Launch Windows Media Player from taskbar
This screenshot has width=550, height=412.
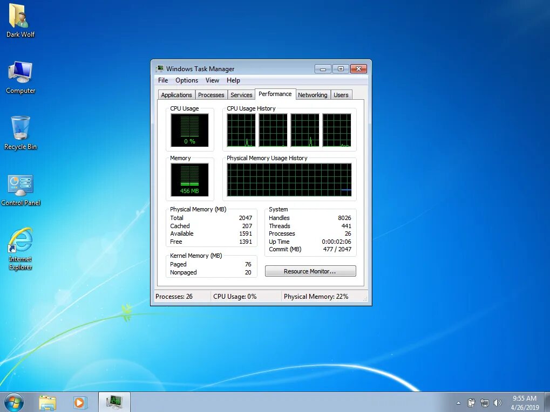click(80, 402)
